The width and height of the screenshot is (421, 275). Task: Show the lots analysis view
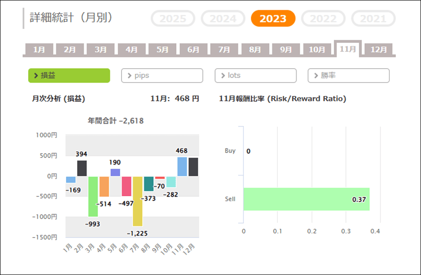click(255, 76)
